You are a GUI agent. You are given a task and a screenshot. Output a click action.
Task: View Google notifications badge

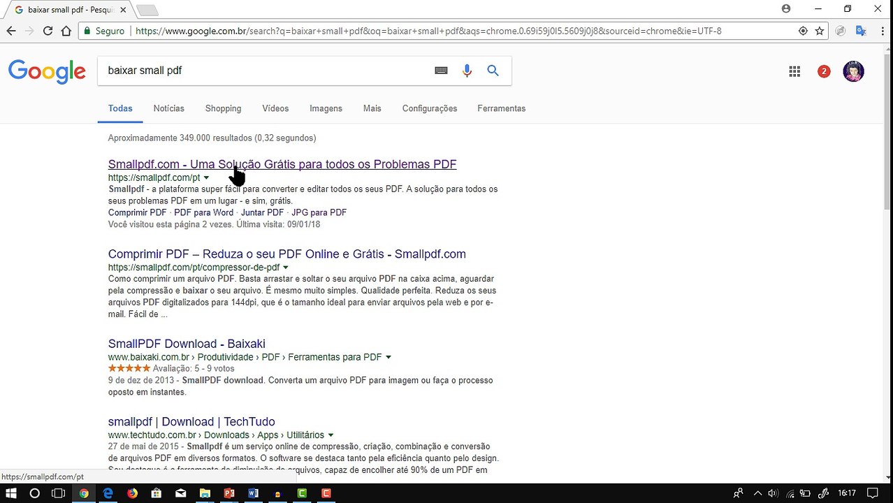click(x=824, y=71)
